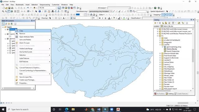The height and width of the screenshot is (112, 199).
Task: Click Connect To Folder icon in Catalog
Action: pyautogui.click(x=179, y=23)
